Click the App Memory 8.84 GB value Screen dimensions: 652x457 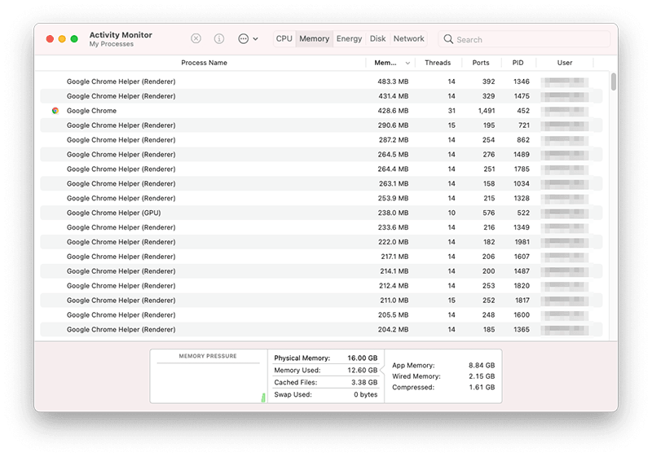(482, 365)
